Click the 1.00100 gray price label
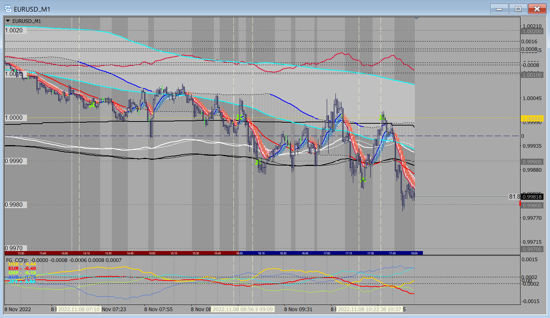The width and height of the screenshot is (550, 318). pos(532,75)
